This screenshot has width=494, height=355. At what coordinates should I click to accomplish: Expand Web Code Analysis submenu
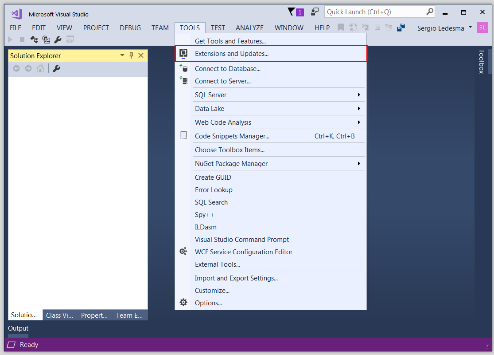tap(359, 122)
